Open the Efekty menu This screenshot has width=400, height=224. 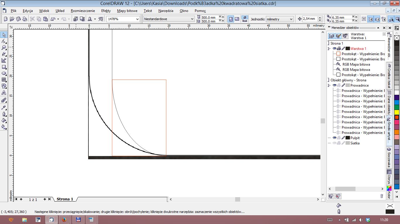tap(106, 11)
